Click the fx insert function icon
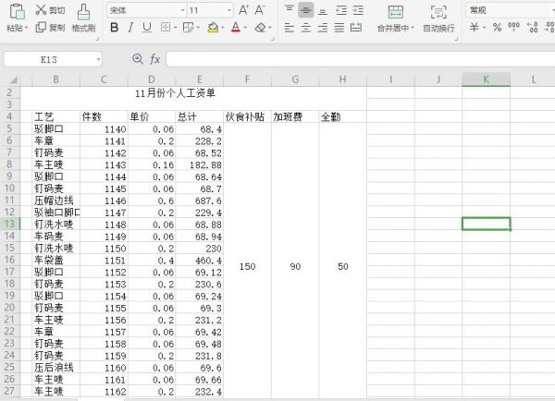This screenshot has height=401, width=555. coord(154,59)
